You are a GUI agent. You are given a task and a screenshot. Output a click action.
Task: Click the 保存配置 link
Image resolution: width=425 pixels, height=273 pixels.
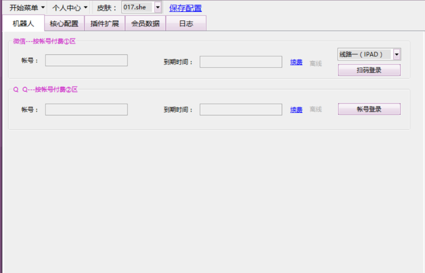(x=185, y=8)
